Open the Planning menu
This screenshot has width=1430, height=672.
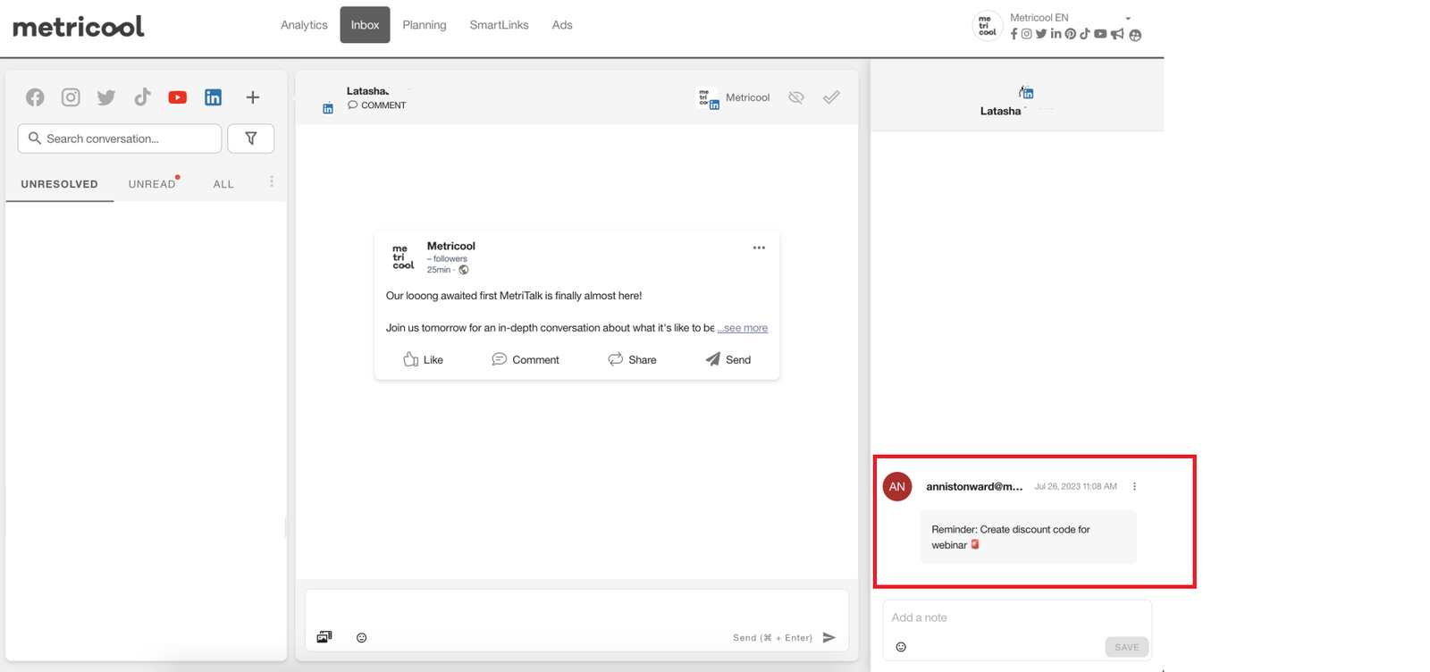coord(424,25)
